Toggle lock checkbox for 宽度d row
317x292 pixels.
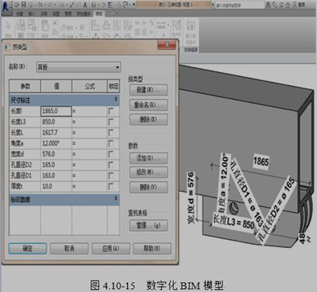[x=111, y=154]
